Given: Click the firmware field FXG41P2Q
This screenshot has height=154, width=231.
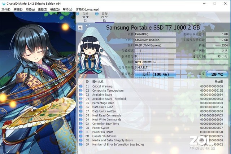Looking at the screenshot, I should click(155, 34).
